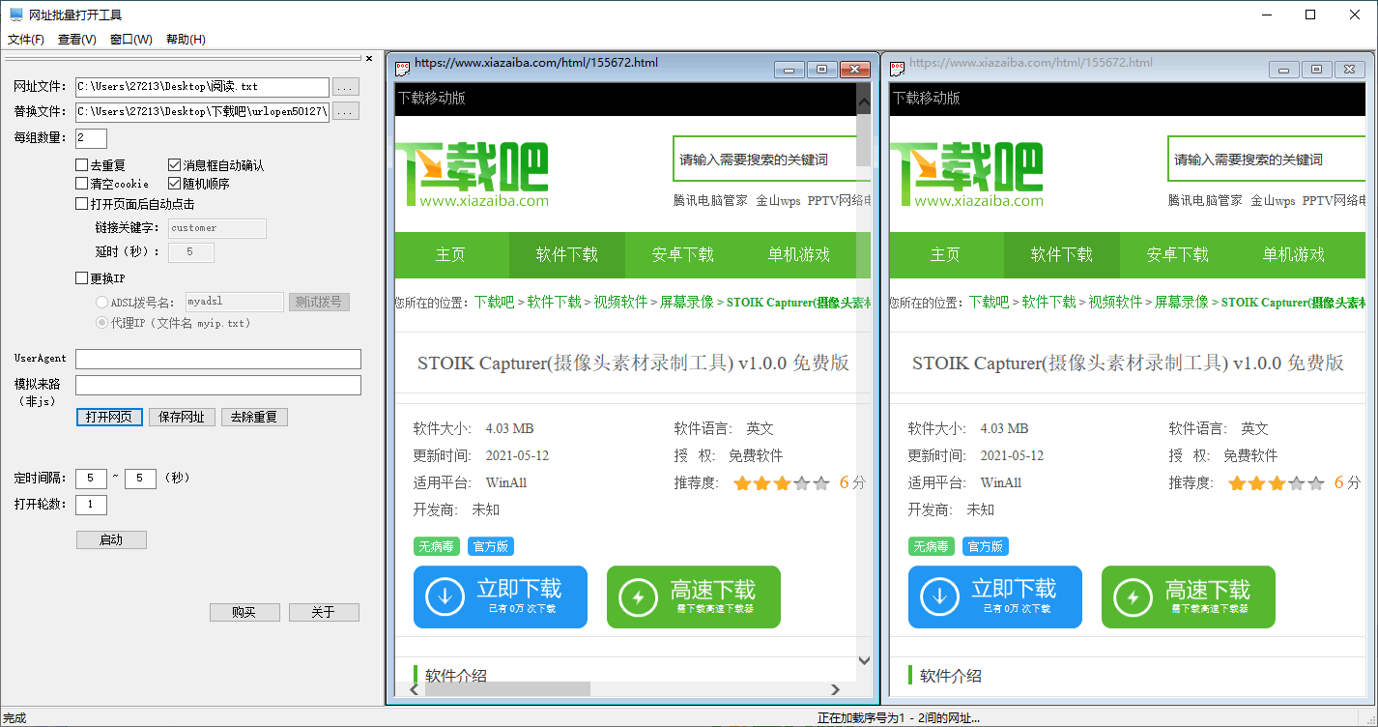Click the 官方版 badge in left browser window
Image resolution: width=1378 pixels, height=727 pixels.
click(491, 546)
